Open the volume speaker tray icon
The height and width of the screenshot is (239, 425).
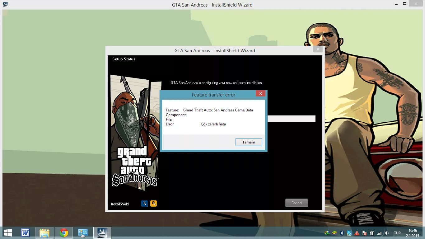[x=387, y=233]
